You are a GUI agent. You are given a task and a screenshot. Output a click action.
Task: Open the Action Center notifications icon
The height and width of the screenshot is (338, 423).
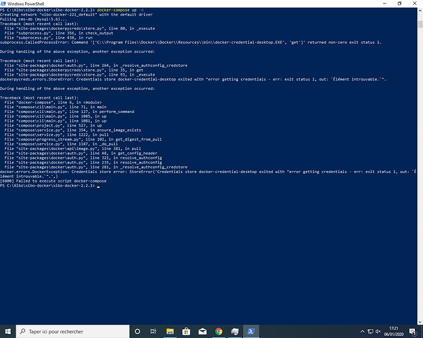pos(413,331)
